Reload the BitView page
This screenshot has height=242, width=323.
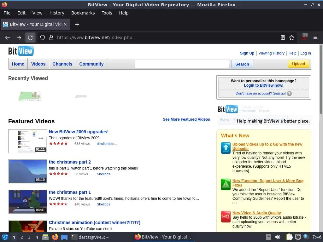tap(30, 38)
